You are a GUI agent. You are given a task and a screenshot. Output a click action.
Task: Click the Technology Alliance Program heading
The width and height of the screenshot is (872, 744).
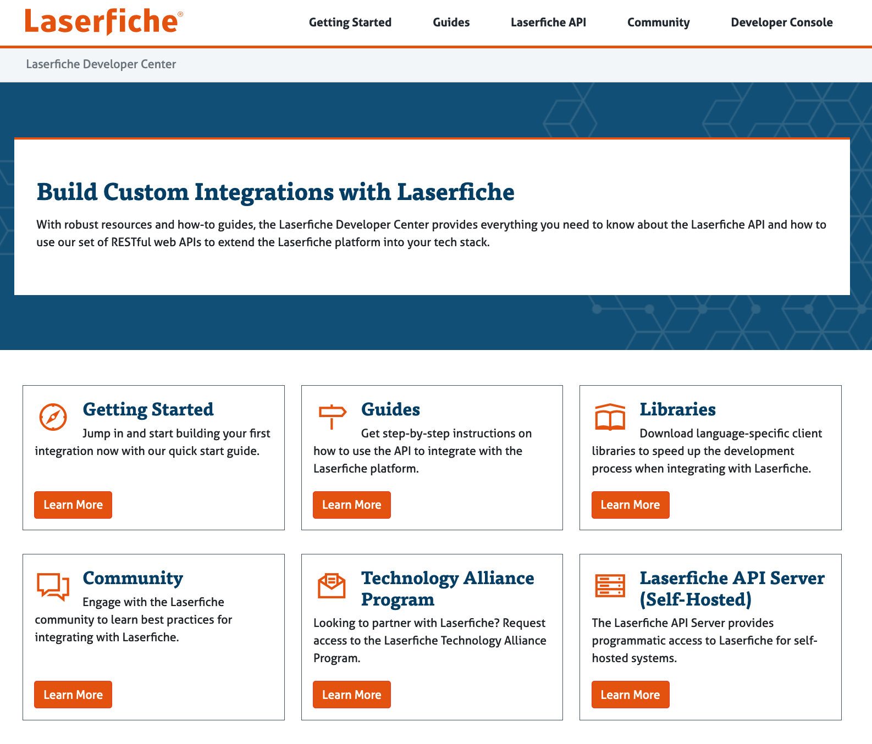[x=448, y=589]
